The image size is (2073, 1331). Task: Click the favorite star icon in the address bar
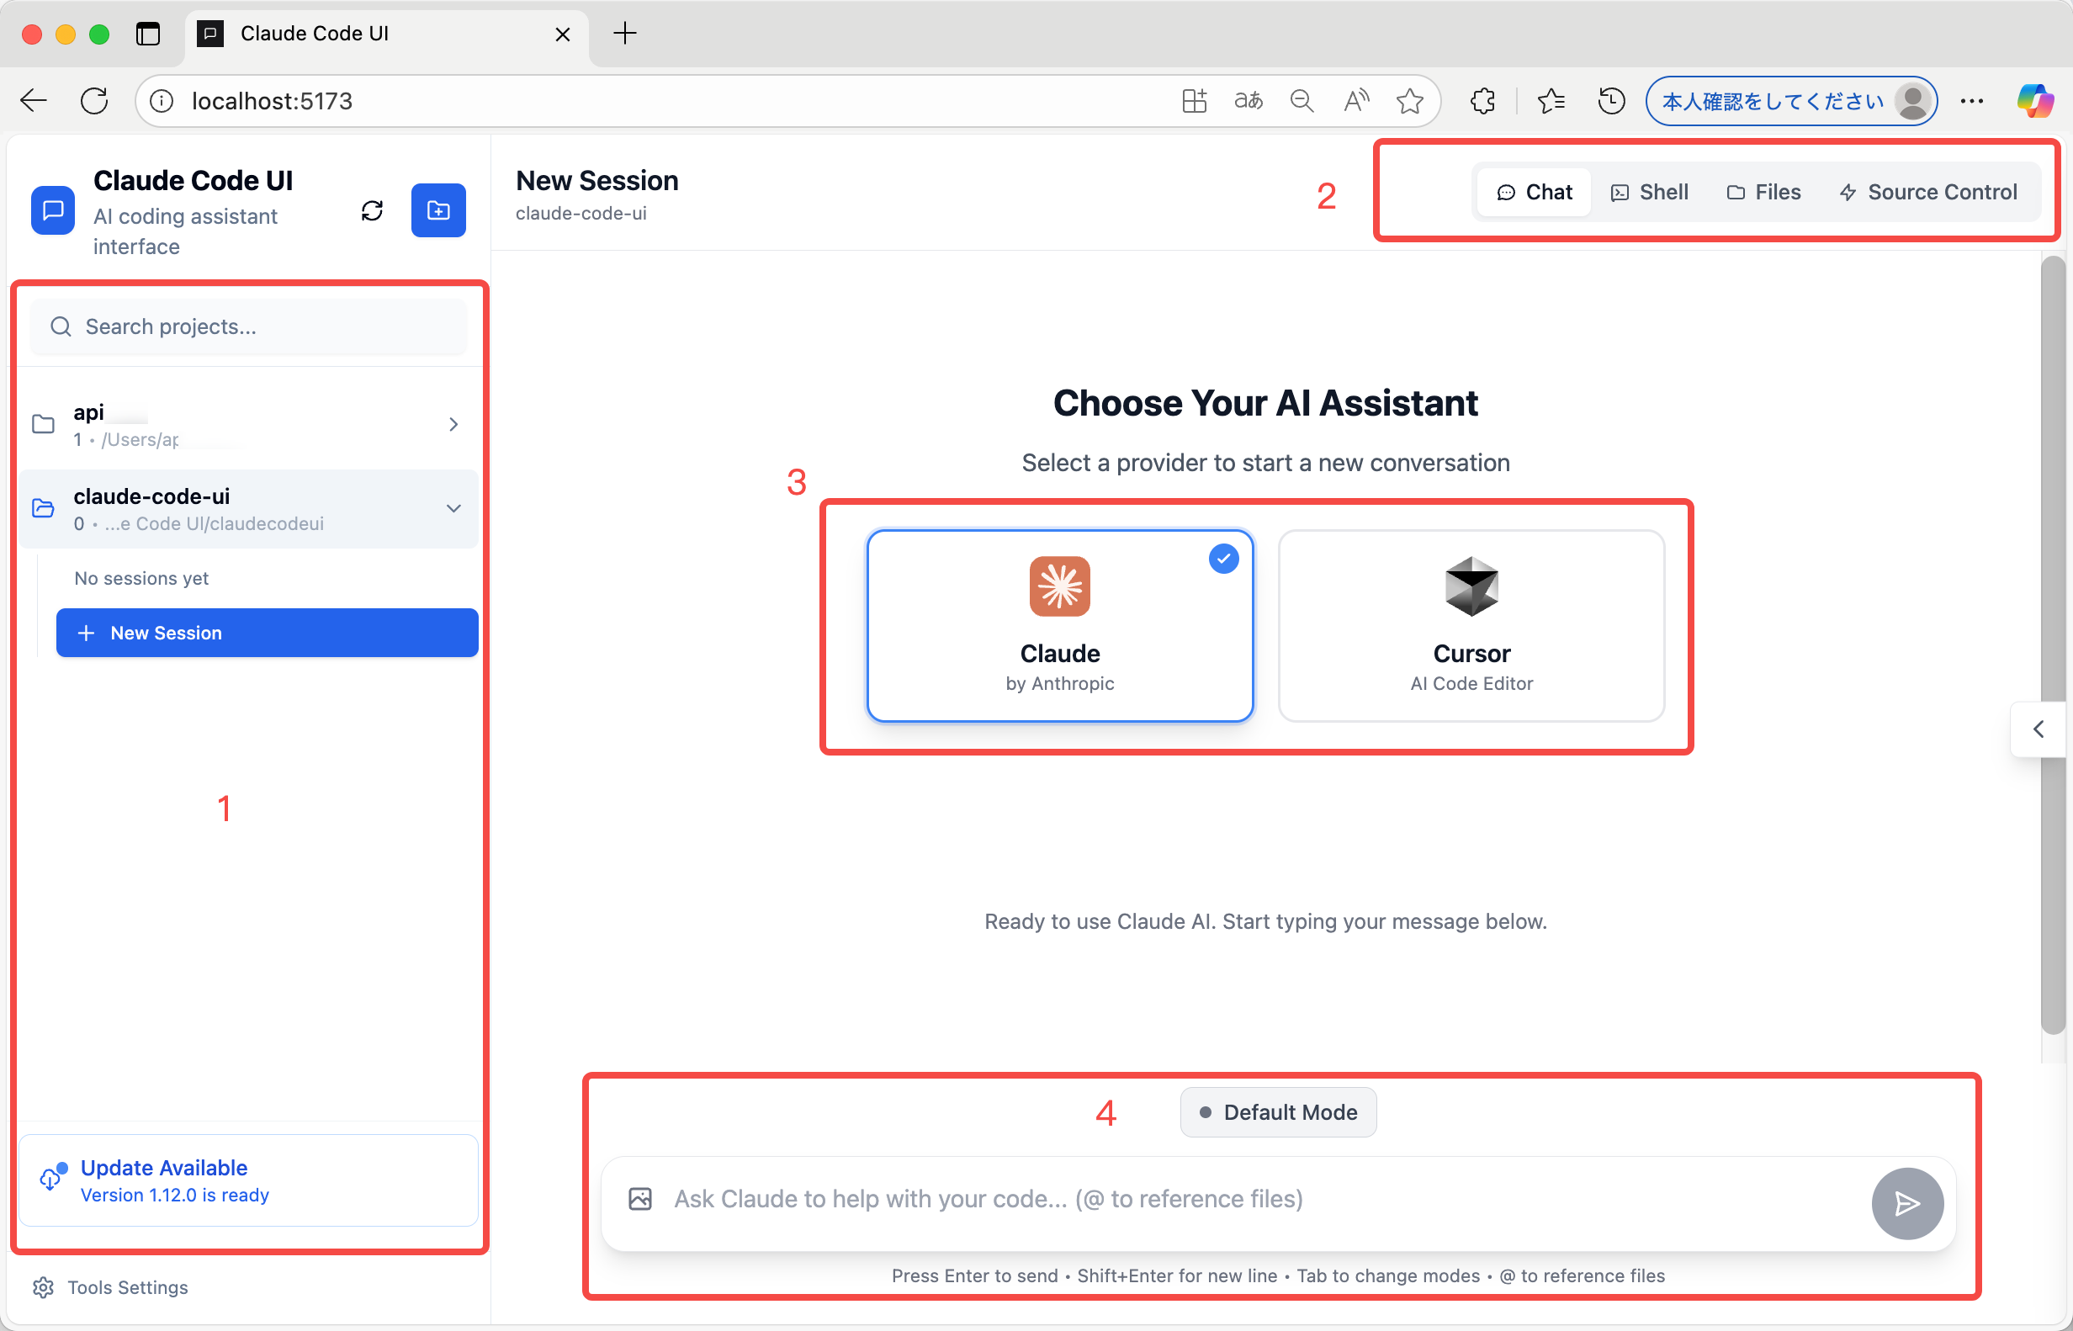coord(1409,101)
